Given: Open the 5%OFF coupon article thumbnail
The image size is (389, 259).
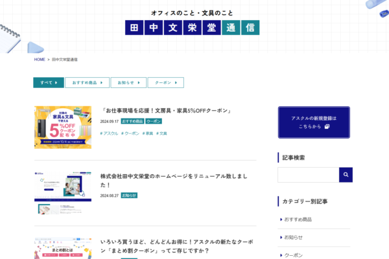Looking at the screenshot, I should pos(63,128).
